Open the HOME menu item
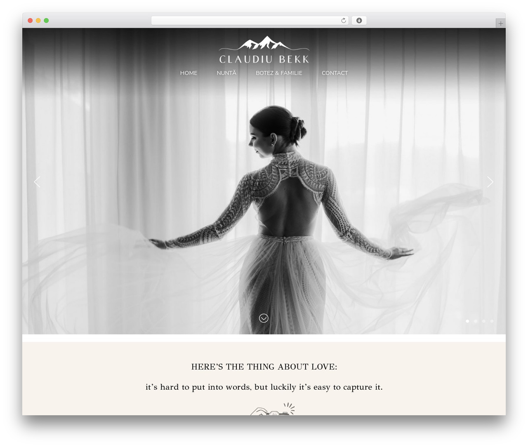The image size is (528, 447). coord(189,73)
